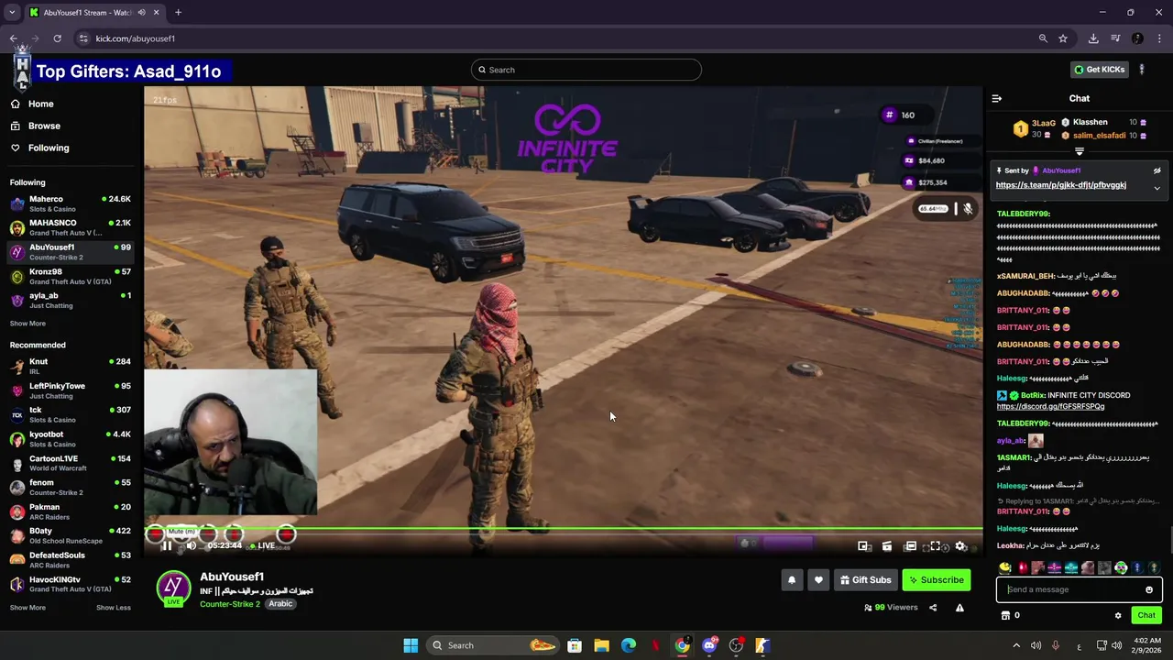Image resolution: width=1173 pixels, height=660 pixels.
Task: Open Kronz98 channel in Following list
Action: [71, 276]
